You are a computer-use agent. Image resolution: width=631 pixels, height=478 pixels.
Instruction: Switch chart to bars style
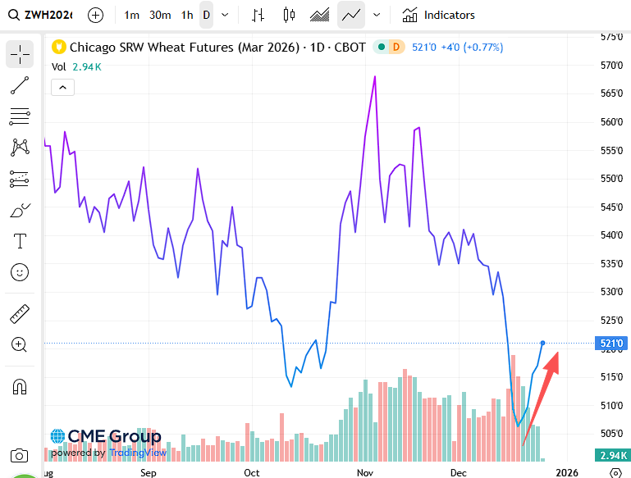[x=258, y=15]
